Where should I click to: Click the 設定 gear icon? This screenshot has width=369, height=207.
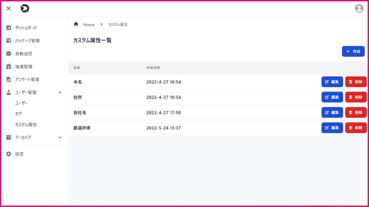9,154
